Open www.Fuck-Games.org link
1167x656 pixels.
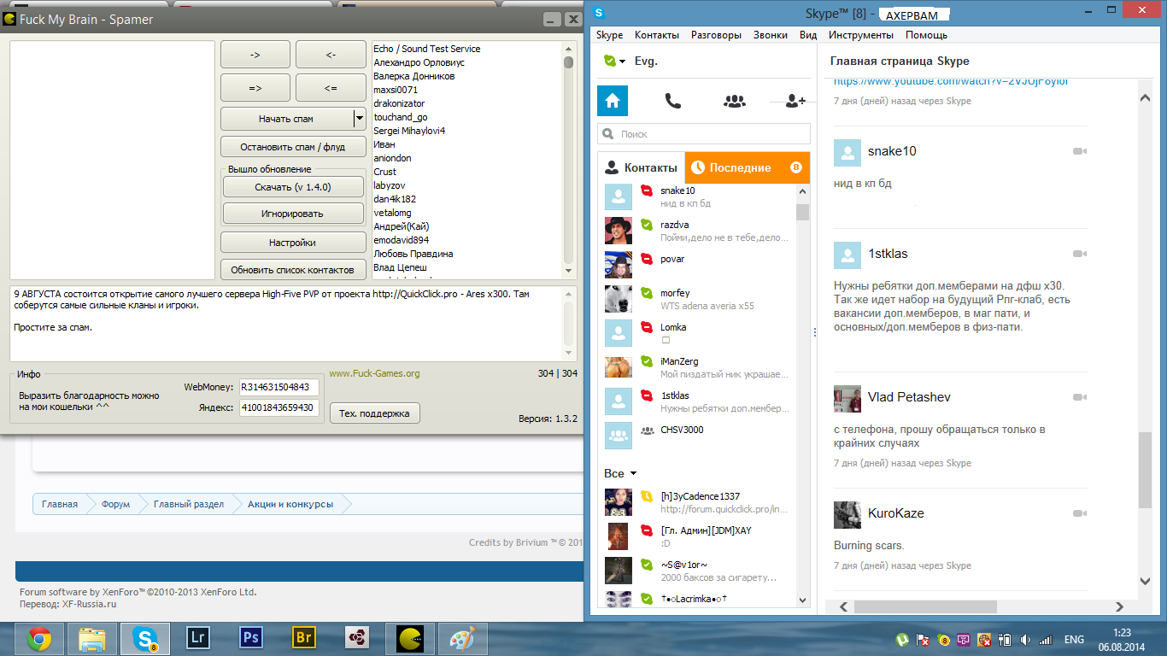tap(374, 373)
